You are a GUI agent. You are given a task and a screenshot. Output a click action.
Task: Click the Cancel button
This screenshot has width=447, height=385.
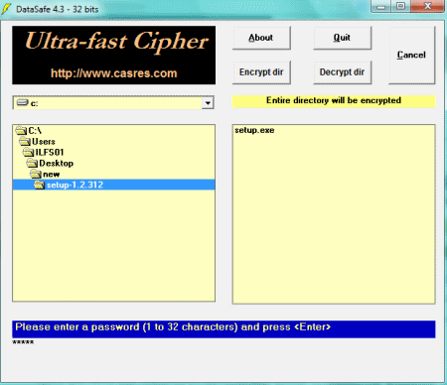point(411,56)
